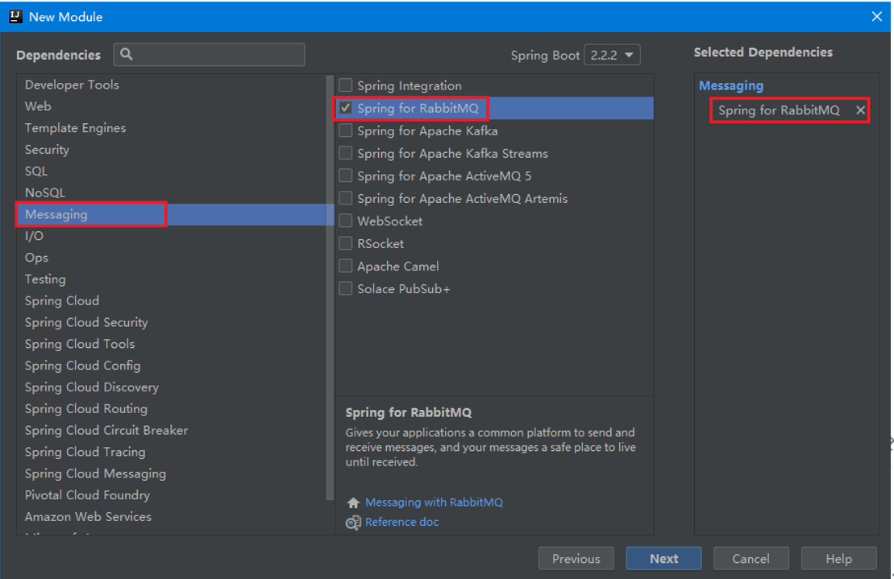Viewport: 894px width, 579px height.
Task: Select Spring Cloud Circuit Breaker category
Action: click(x=171, y=431)
